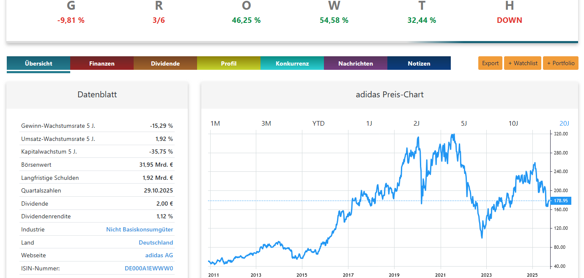584x278 pixels.
Task: Add the stock via + Watchlist
Action: 522,63
